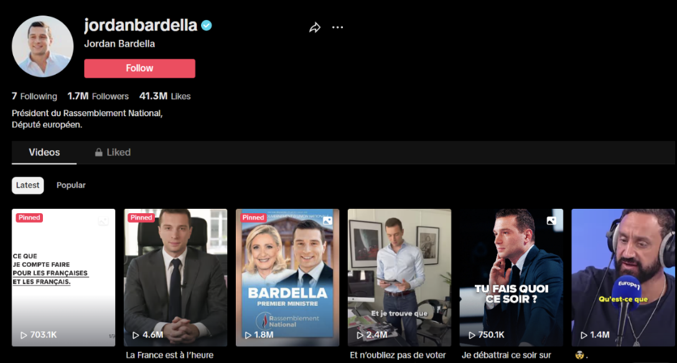
Task: View the 1.7M Followers list
Action: point(98,96)
